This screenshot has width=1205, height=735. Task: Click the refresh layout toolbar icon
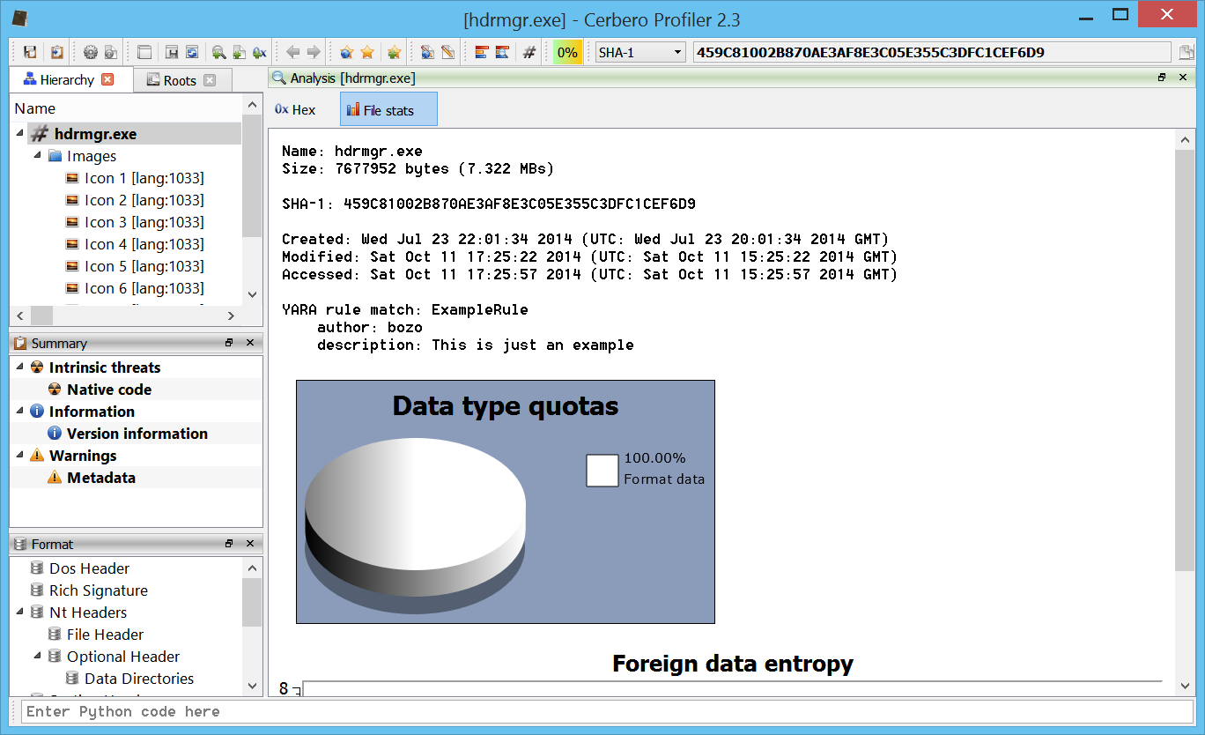click(x=192, y=52)
